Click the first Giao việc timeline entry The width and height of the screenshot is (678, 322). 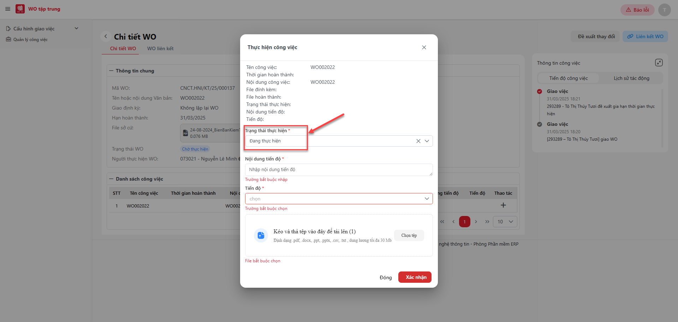click(557, 91)
